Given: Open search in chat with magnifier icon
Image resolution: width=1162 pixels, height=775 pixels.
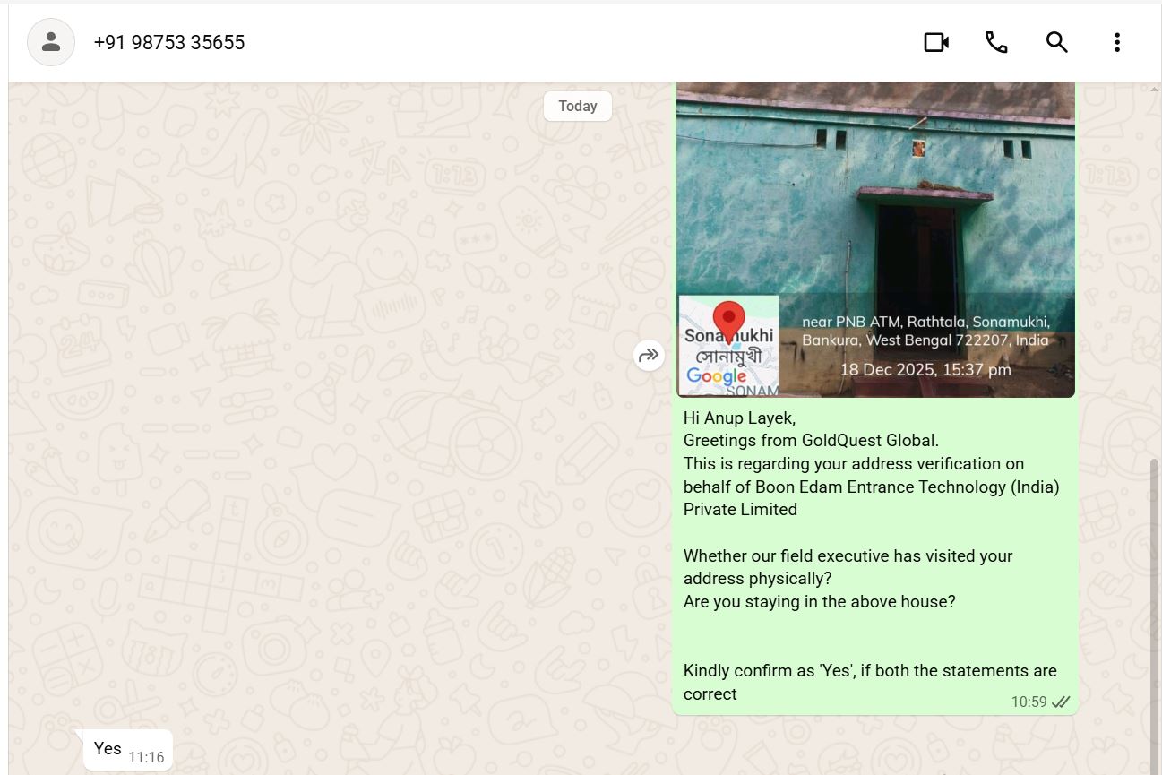Looking at the screenshot, I should tap(1056, 42).
